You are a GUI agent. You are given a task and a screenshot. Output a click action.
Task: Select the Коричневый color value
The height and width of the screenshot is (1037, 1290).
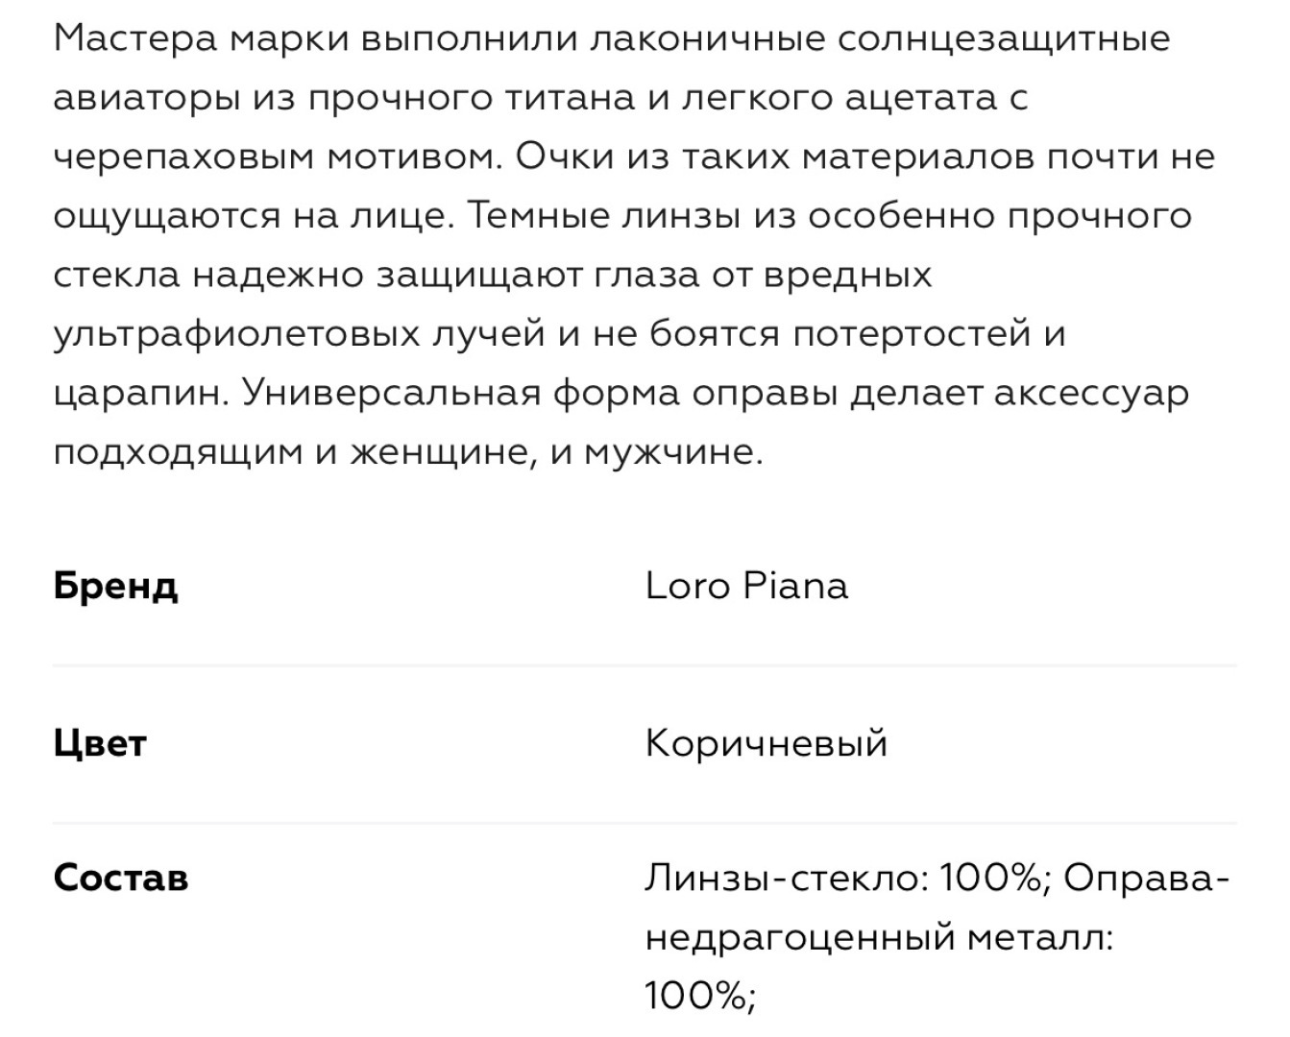pos(766,743)
